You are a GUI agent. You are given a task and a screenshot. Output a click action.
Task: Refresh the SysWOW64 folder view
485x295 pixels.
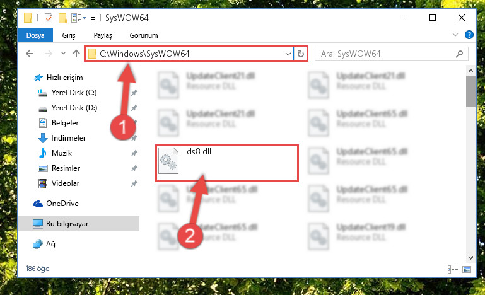301,54
